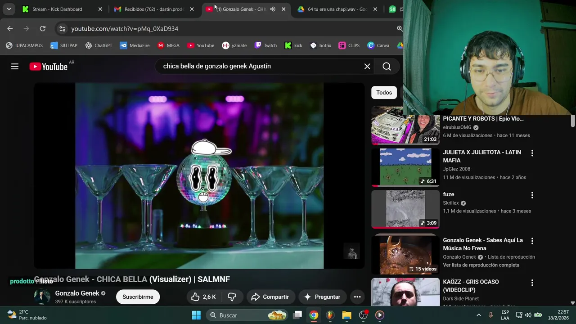Open options menu for fuze video
The image size is (576, 324).
[532, 195]
